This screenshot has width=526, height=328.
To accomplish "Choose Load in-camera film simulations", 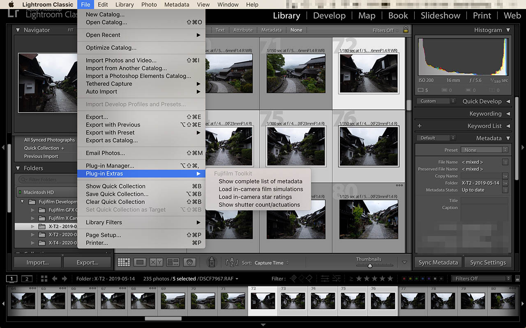I will [261, 189].
